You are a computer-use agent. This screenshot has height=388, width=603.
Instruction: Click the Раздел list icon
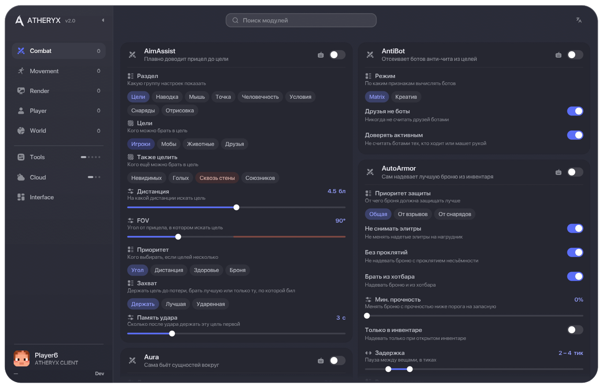pos(130,76)
